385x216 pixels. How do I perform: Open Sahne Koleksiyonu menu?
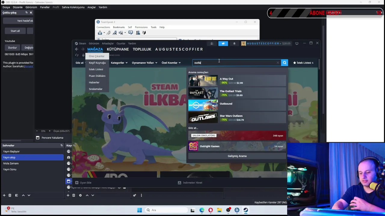(73, 7)
